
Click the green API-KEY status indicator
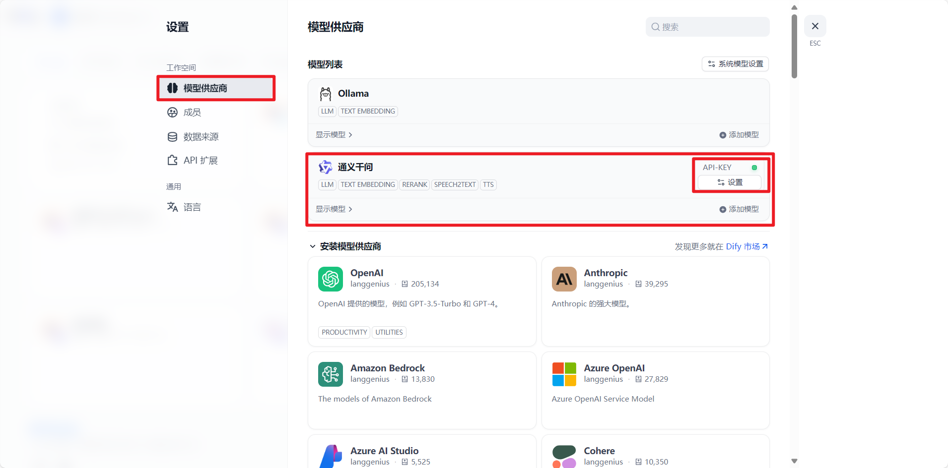pyautogui.click(x=754, y=168)
